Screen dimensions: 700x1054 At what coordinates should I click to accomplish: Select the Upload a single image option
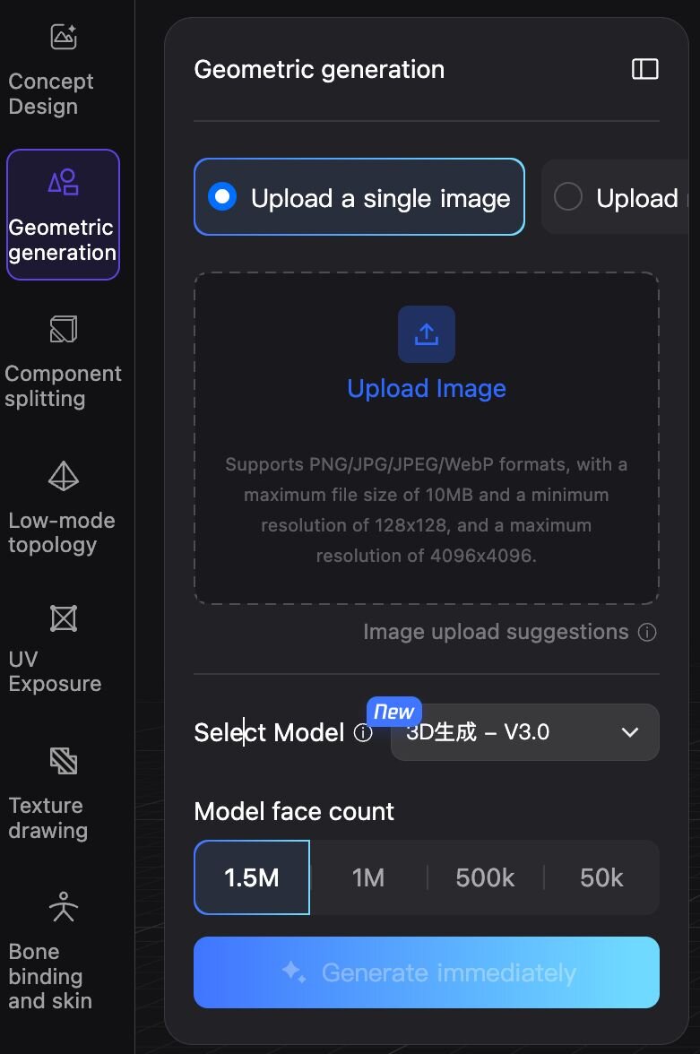359,197
